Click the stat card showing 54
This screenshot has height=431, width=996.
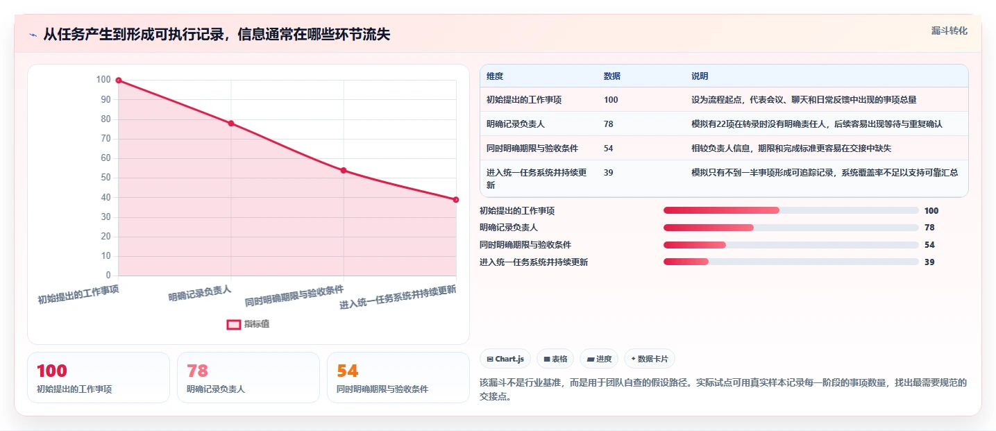(x=398, y=378)
